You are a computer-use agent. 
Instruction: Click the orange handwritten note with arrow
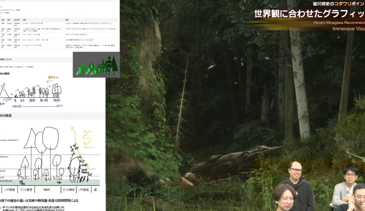52,79
